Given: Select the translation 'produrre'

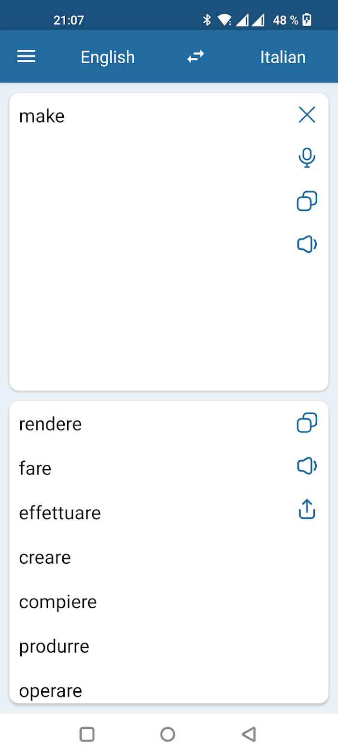Looking at the screenshot, I should pyautogui.click(x=54, y=646).
